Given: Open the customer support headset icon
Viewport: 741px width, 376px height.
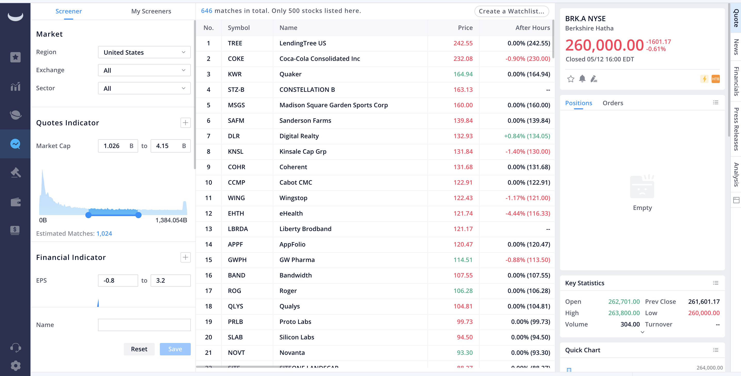Looking at the screenshot, I should tap(15, 348).
